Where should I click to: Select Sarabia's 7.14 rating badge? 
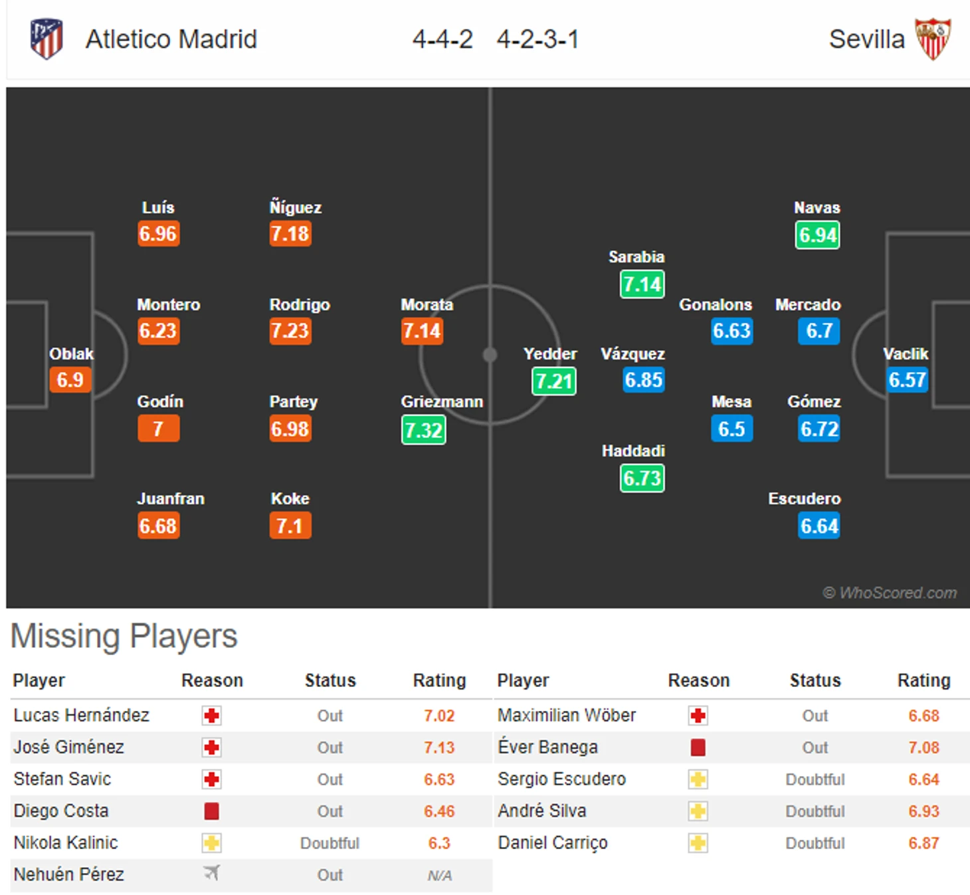click(642, 284)
